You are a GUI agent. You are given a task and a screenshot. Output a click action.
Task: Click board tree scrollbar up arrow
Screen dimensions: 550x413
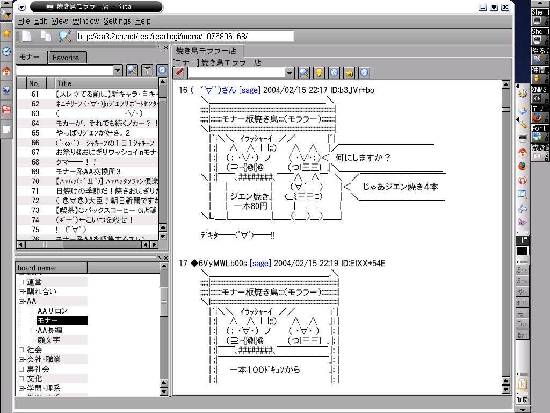[x=163, y=266]
